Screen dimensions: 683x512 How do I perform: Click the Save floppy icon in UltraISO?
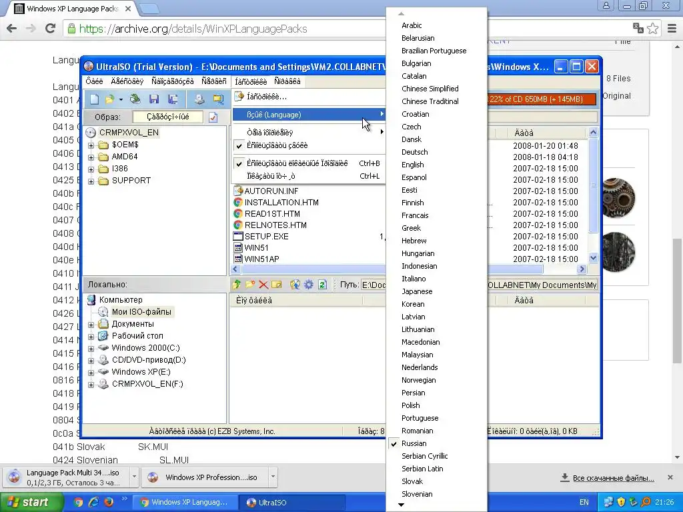point(154,99)
